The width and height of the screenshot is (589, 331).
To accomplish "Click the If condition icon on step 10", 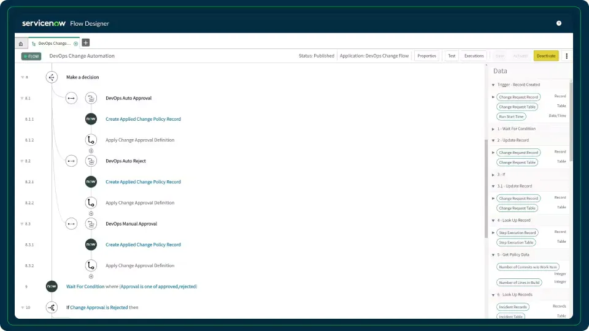I will point(52,307).
